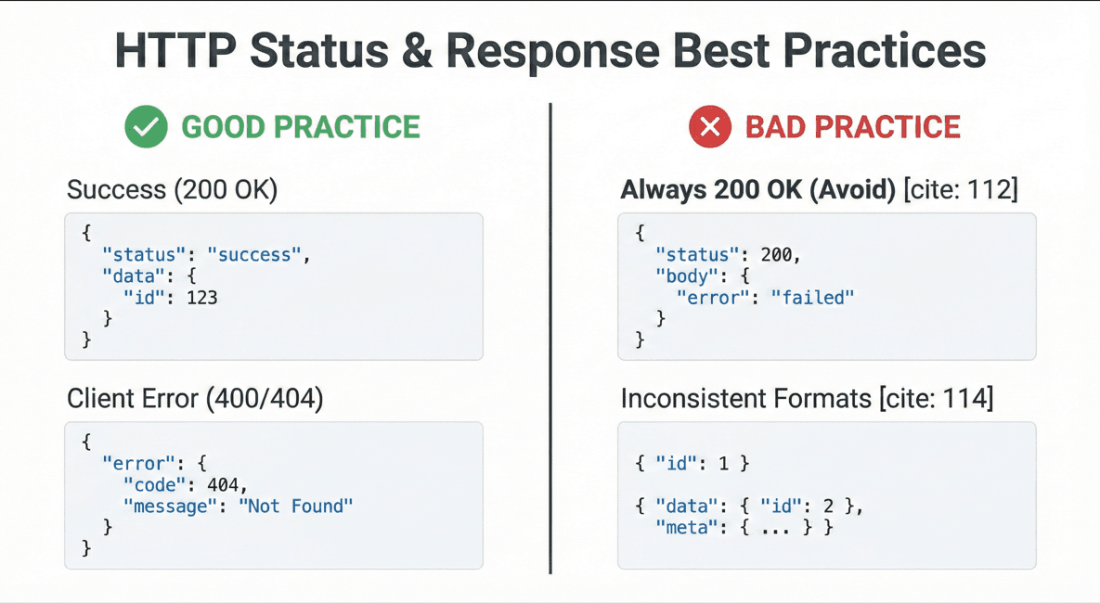The height and width of the screenshot is (603, 1100).
Task: Click the "message": "Not Found" line
Action: [x=238, y=507]
